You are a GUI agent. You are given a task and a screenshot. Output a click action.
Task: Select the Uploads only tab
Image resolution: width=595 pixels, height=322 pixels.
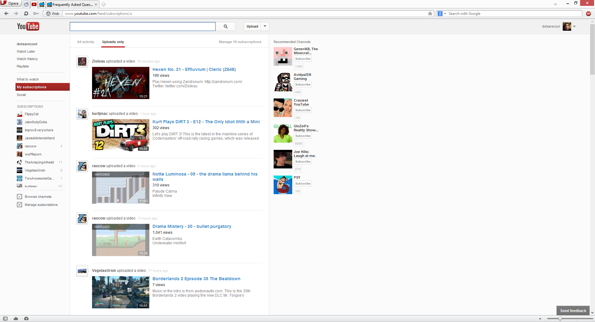pyautogui.click(x=113, y=42)
